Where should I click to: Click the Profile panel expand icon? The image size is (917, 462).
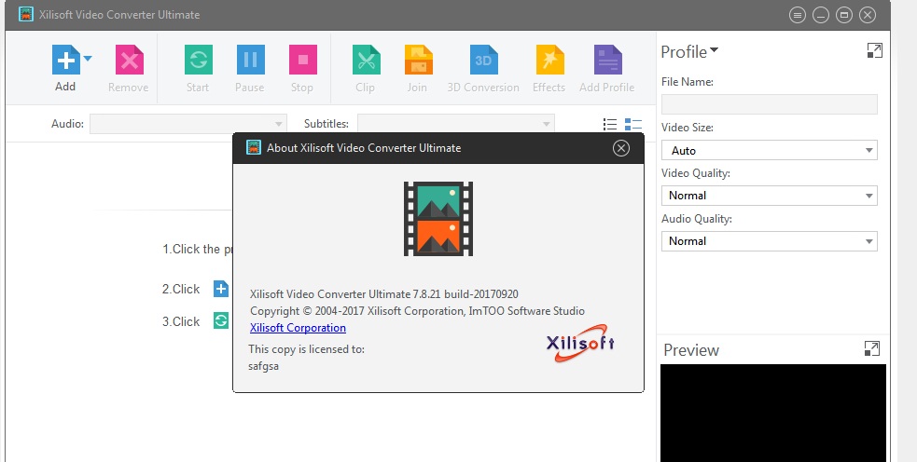[874, 51]
